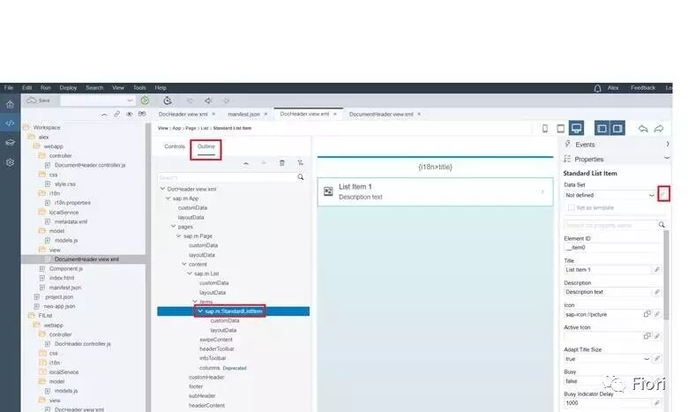
Task: Click the cloud Save button
Action: pos(39,101)
